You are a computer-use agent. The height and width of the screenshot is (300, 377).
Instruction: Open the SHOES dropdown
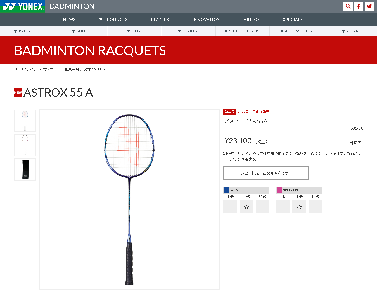[81, 31]
